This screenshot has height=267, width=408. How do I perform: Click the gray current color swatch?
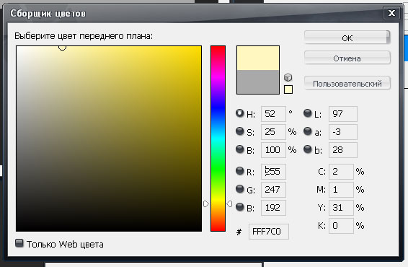pos(258,82)
